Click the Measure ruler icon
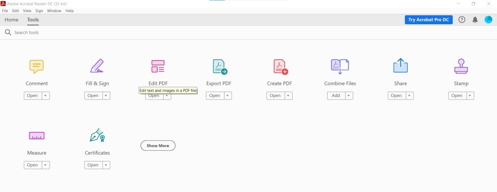Viewport: 497px width, 192px height. pyautogui.click(x=37, y=136)
